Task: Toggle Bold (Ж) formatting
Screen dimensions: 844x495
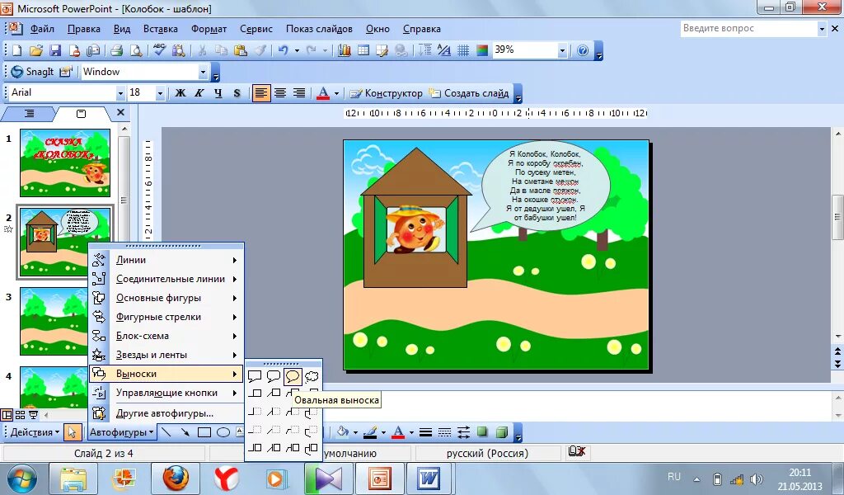Action: pyautogui.click(x=181, y=93)
